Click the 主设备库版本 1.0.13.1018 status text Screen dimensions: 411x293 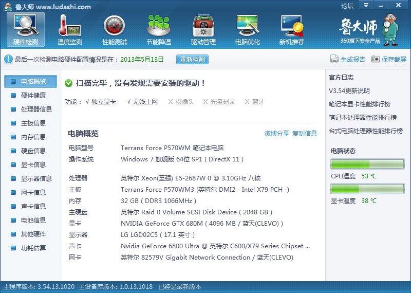tap(116, 286)
